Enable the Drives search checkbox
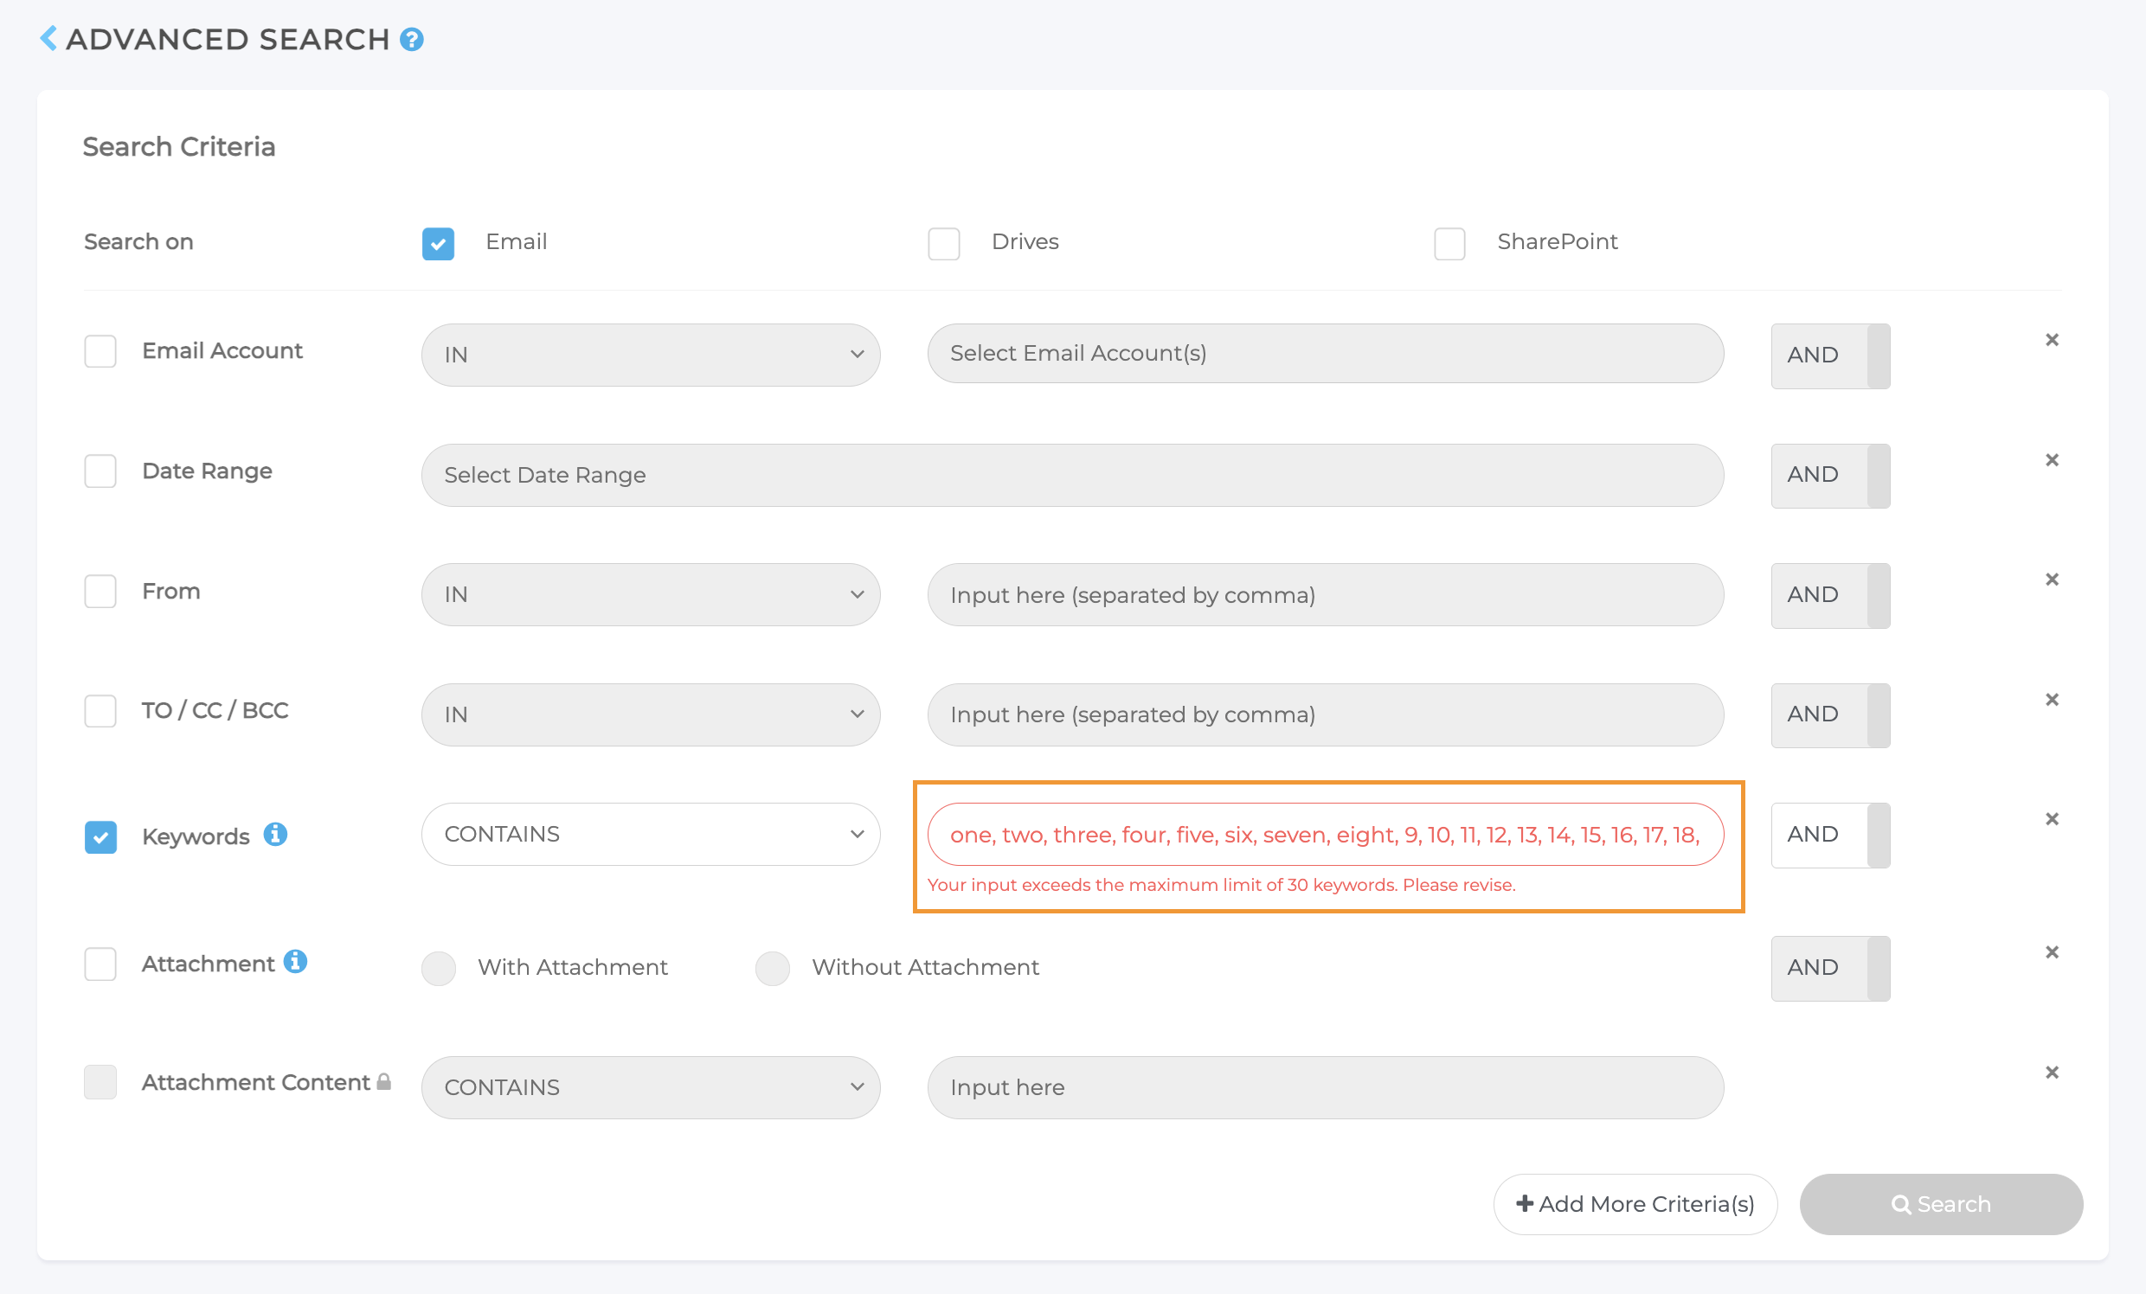Viewport: 2146px width, 1294px height. pyautogui.click(x=943, y=244)
